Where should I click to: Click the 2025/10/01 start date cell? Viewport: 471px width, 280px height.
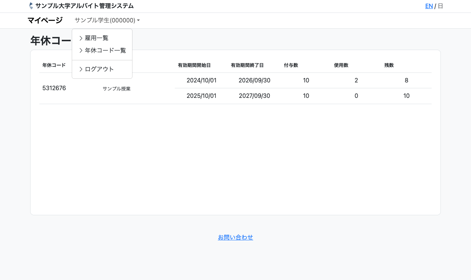(x=201, y=96)
